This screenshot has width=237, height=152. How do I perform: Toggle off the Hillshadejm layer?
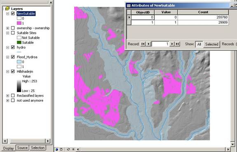(13, 71)
